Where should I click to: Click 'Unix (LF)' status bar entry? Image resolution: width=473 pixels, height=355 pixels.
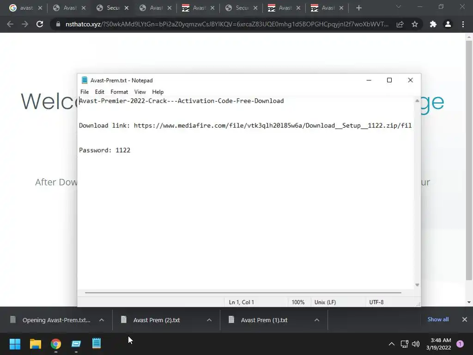pyautogui.click(x=325, y=302)
